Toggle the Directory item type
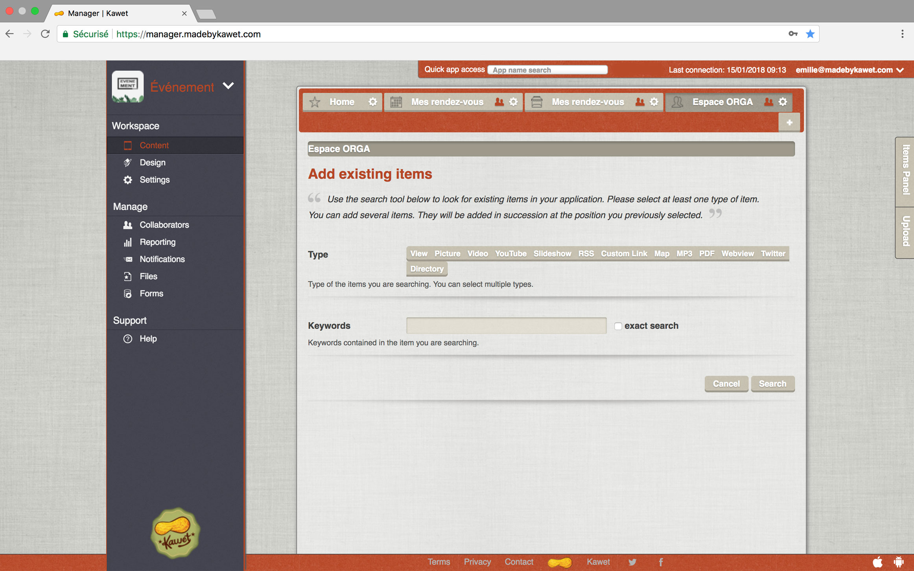Viewport: 914px width, 571px height. point(427,269)
